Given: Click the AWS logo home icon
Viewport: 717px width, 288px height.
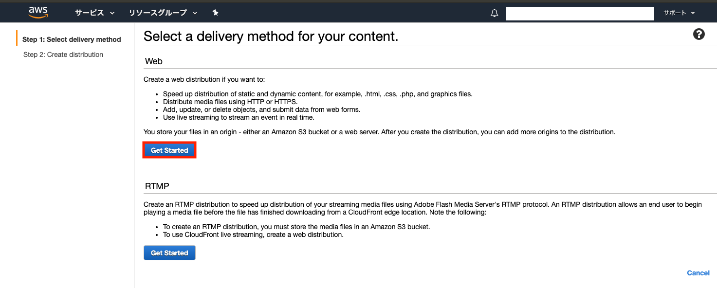Looking at the screenshot, I should tap(38, 13).
